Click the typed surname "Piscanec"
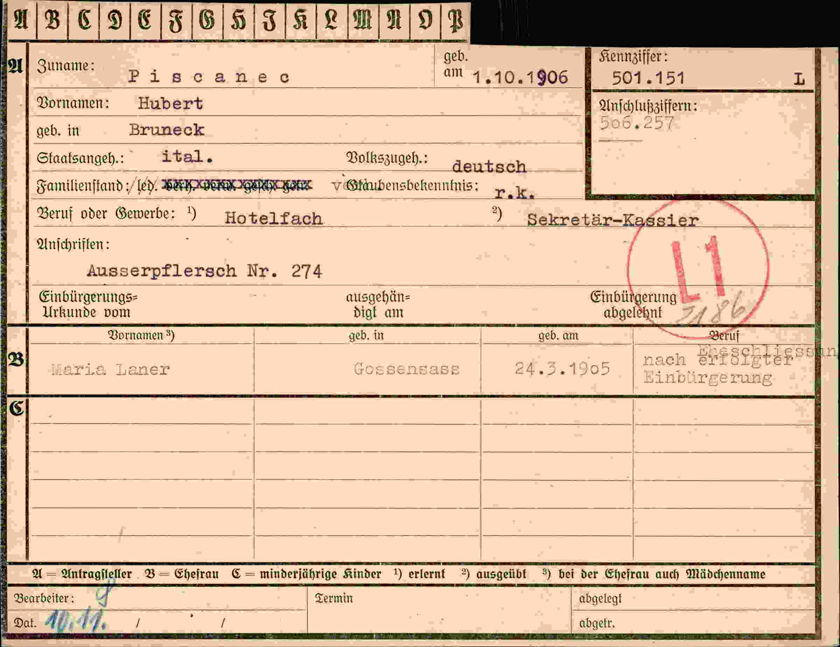This screenshot has width=840, height=647. pos(209,77)
